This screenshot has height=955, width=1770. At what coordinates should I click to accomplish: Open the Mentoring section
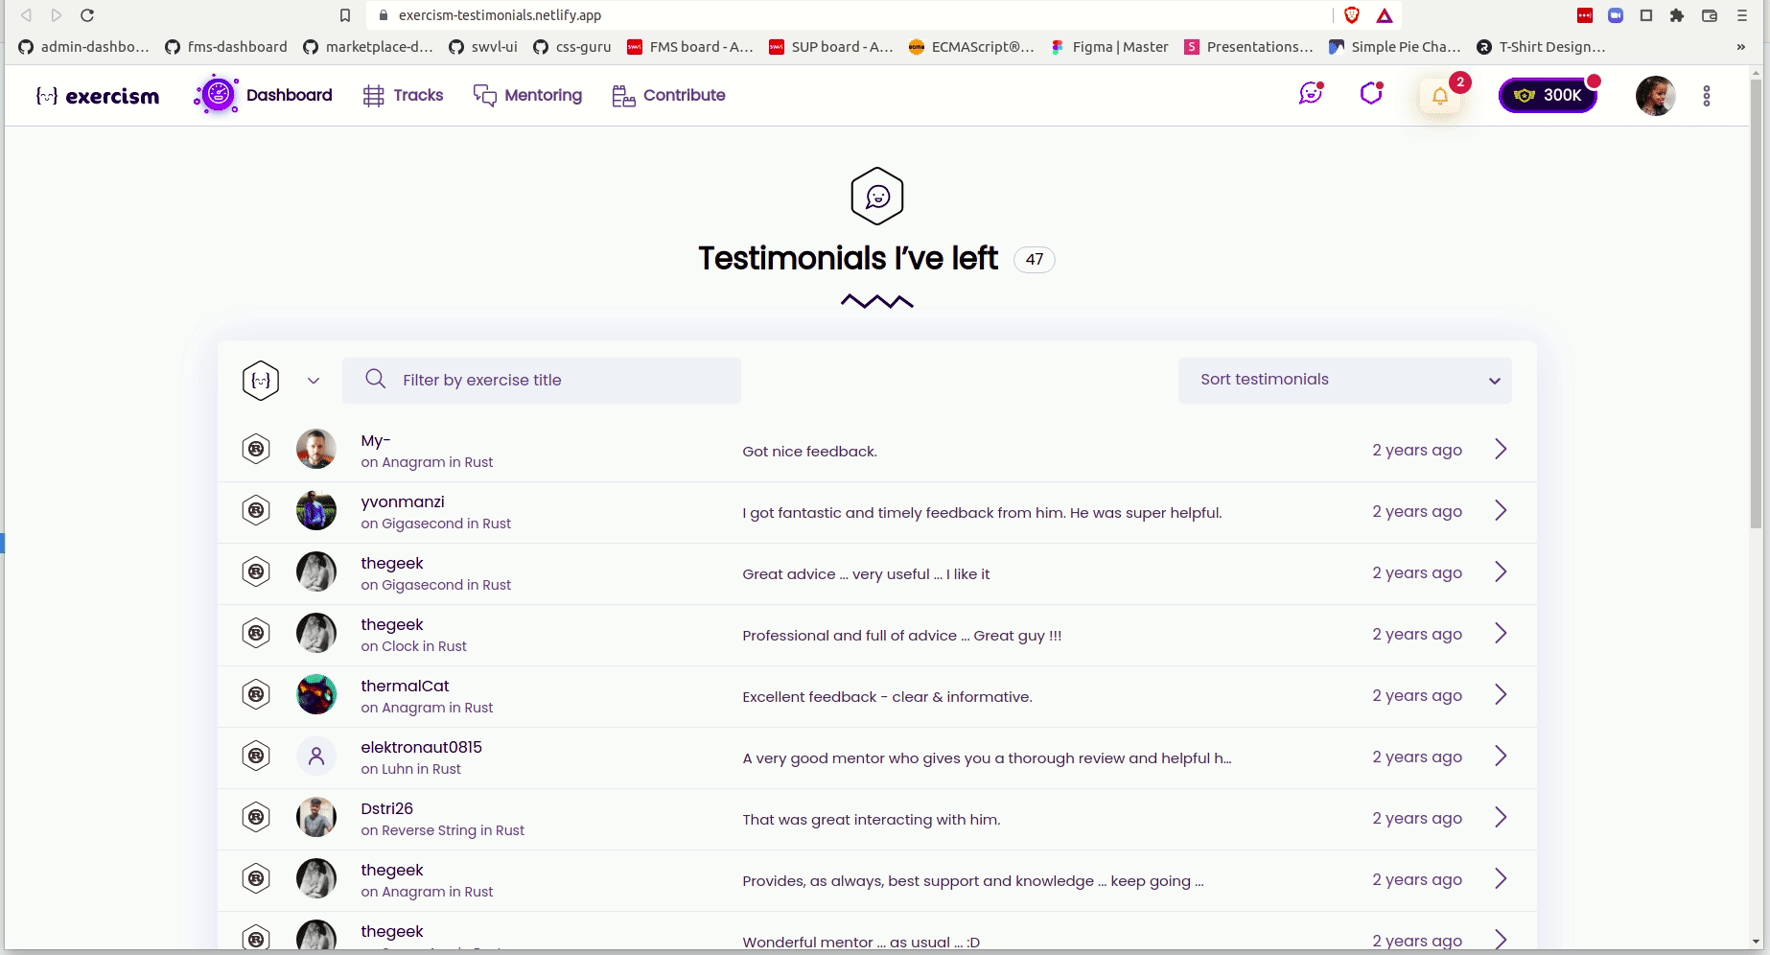(527, 95)
